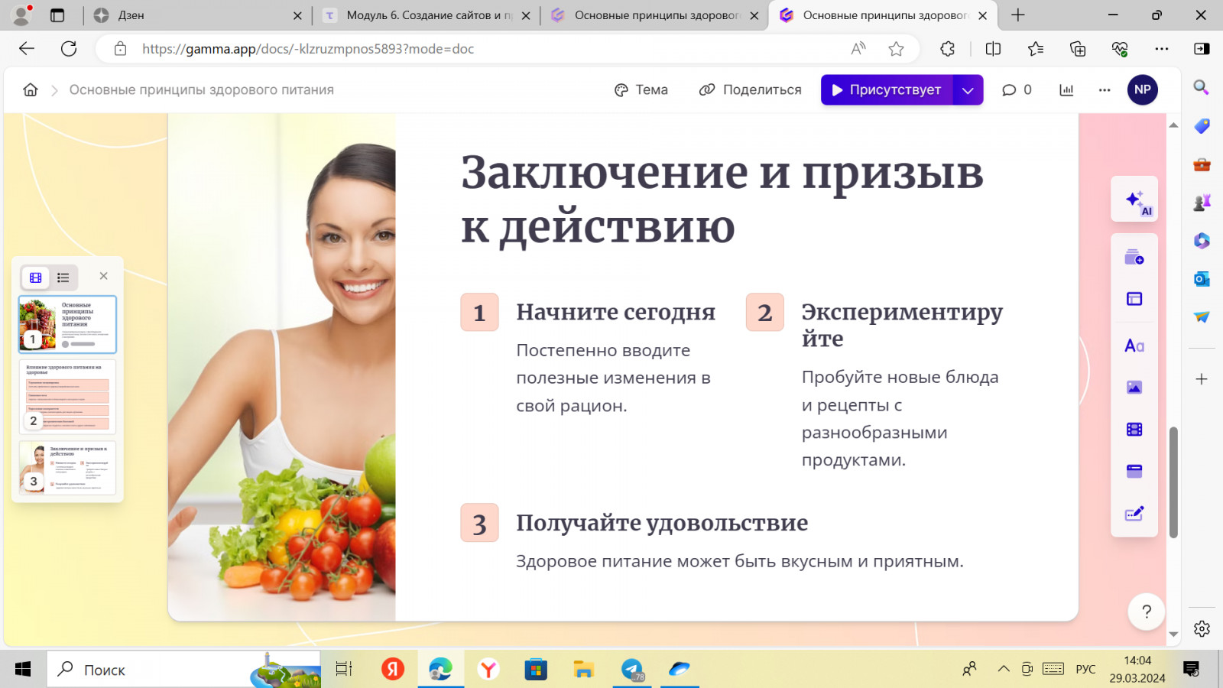Open a new browser tab
The image size is (1223, 688).
click(x=1018, y=15)
